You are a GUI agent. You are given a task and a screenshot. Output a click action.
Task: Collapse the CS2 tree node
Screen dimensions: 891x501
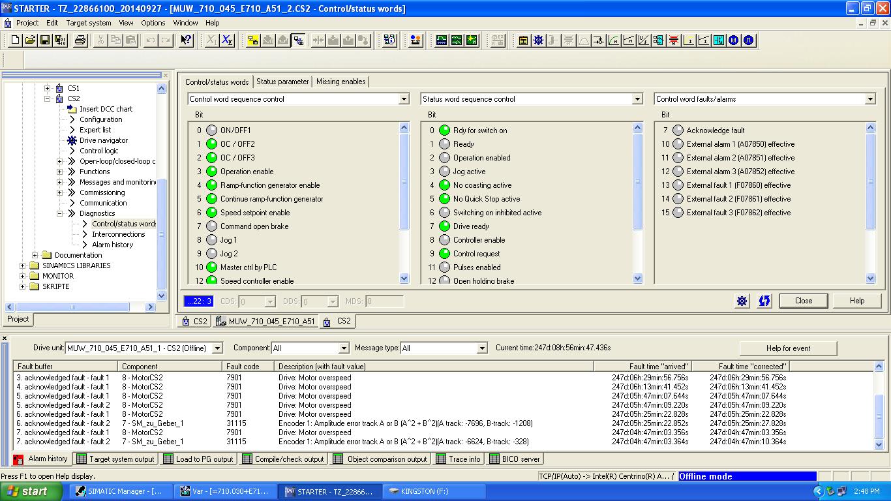point(47,99)
